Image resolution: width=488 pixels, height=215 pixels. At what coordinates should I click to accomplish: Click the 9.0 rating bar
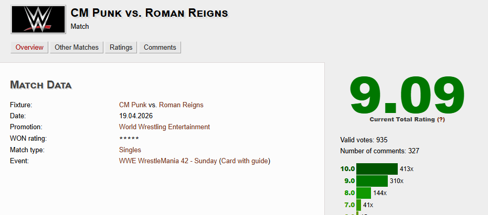[372, 181]
